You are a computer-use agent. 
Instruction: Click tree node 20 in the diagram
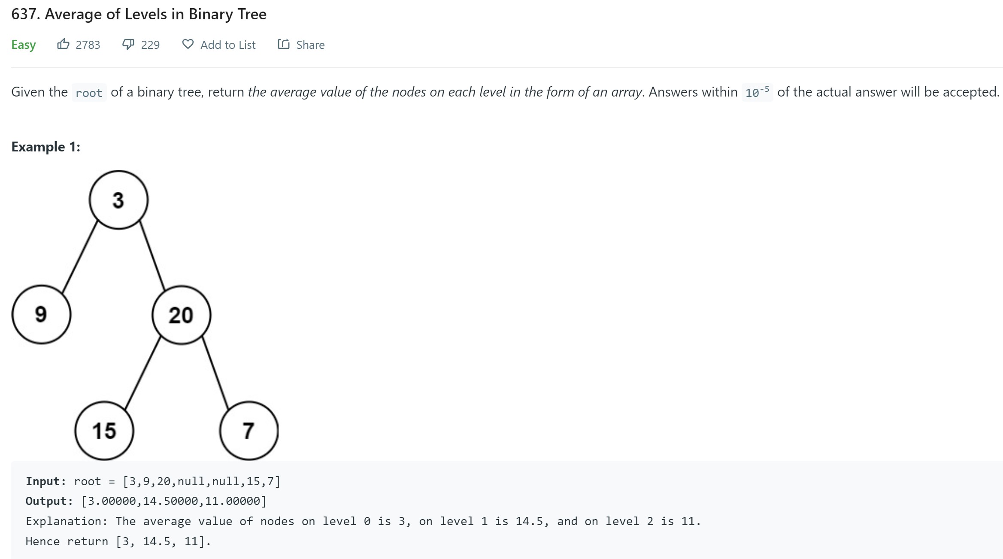(181, 315)
